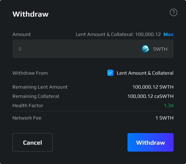Image resolution: width=186 pixels, height=164 pixels.
Task: Click the Health Factor label
Action: click(x=28, y=105)
